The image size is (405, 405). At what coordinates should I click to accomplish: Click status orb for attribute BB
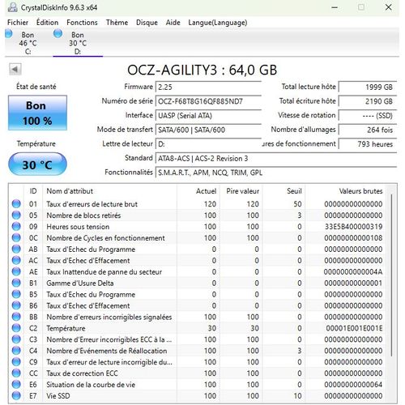coord(16,317)
